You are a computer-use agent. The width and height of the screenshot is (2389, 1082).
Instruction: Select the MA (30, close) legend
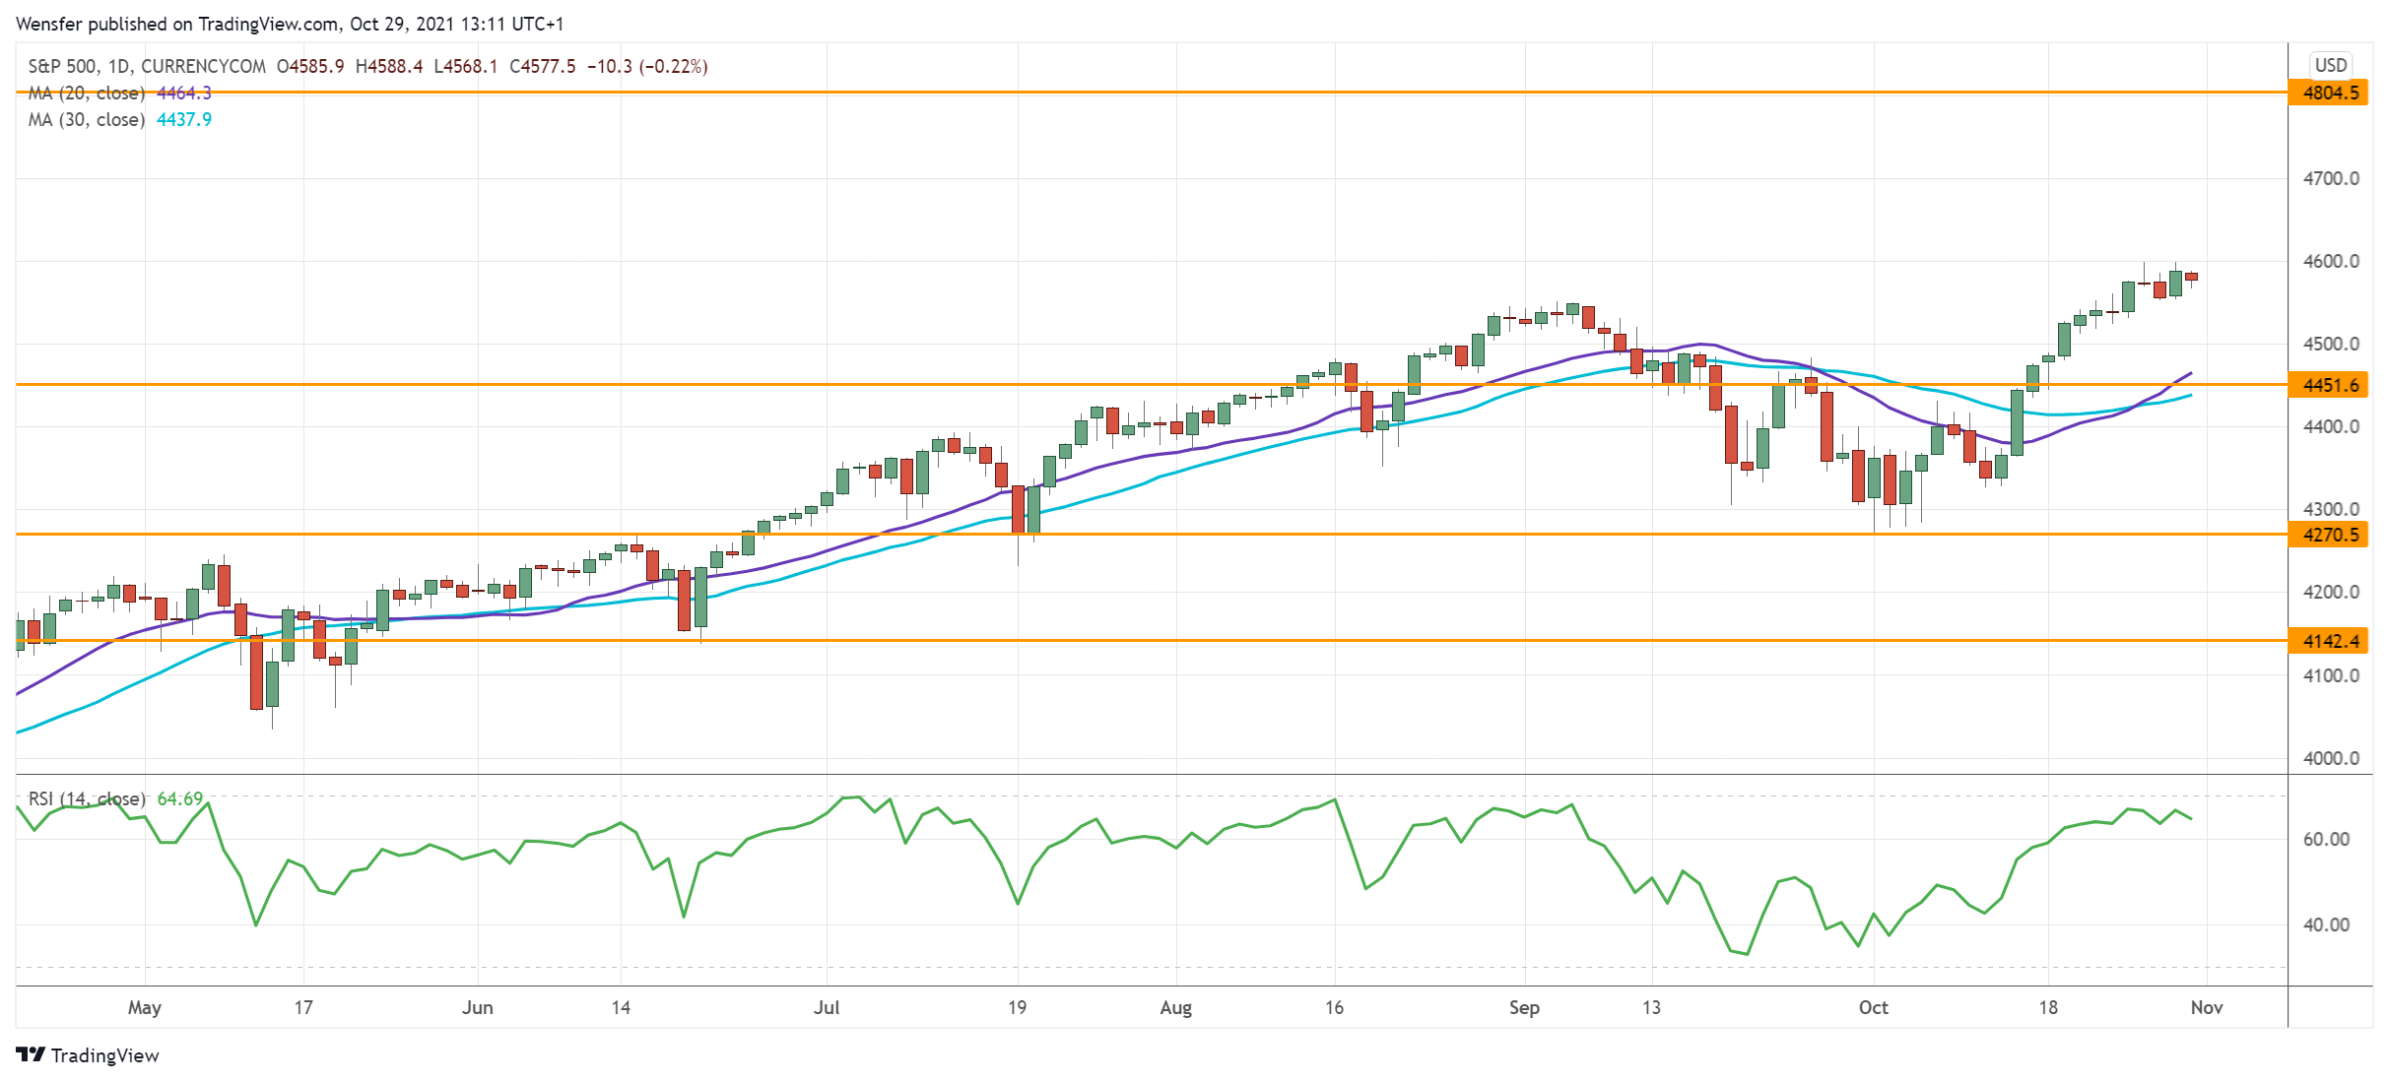click(87, 119)
